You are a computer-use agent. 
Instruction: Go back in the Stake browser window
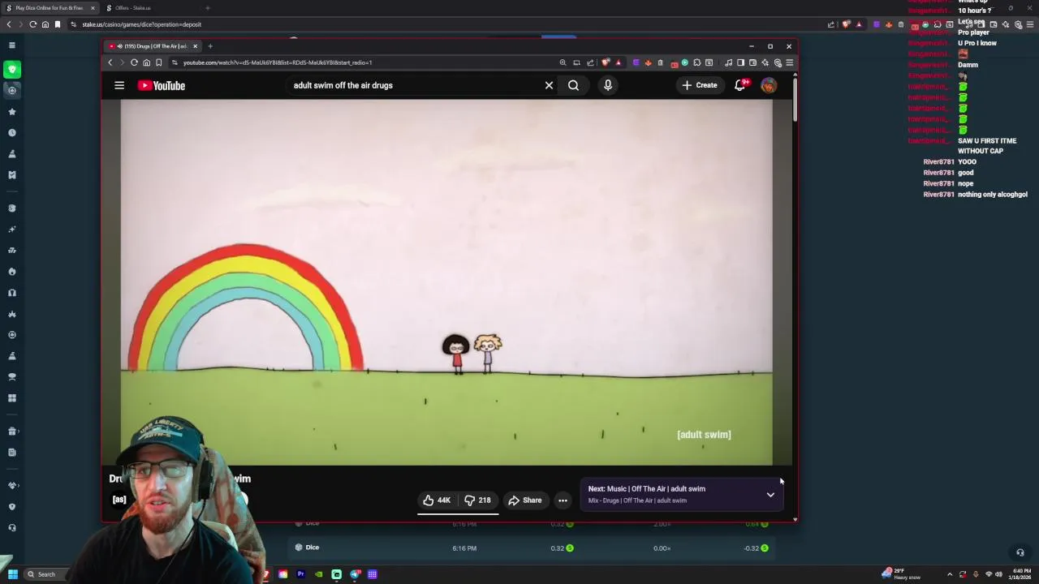click(x=9, y=24)
